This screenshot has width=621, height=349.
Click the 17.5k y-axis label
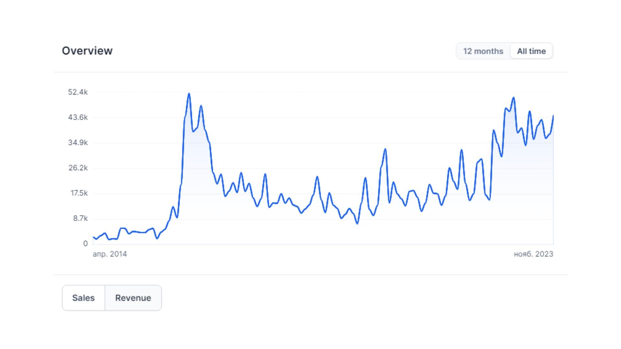(x=79, y=193)
